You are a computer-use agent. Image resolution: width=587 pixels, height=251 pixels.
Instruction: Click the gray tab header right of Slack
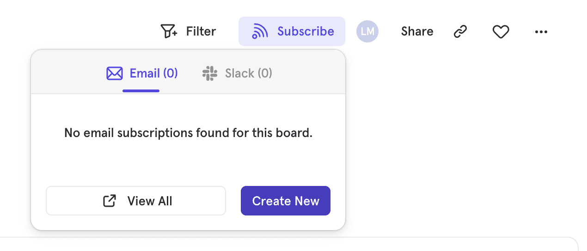pyautogui.click(x=310, y=73)
